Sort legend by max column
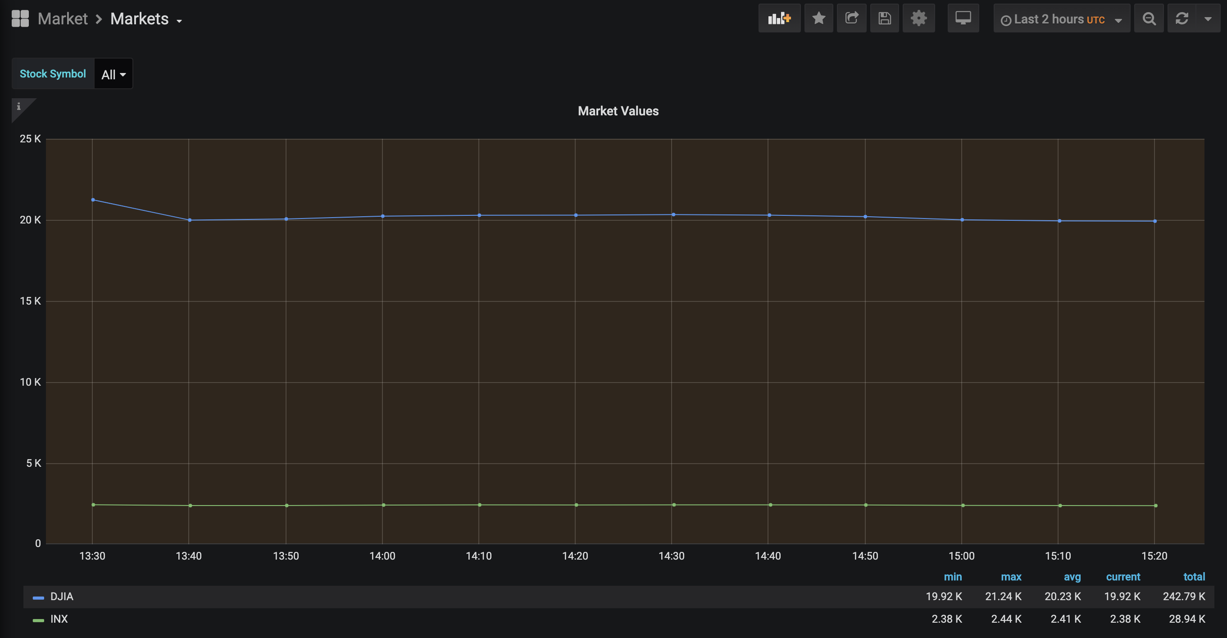This screenshot has width=1227, height=638. pos(1011,577)
